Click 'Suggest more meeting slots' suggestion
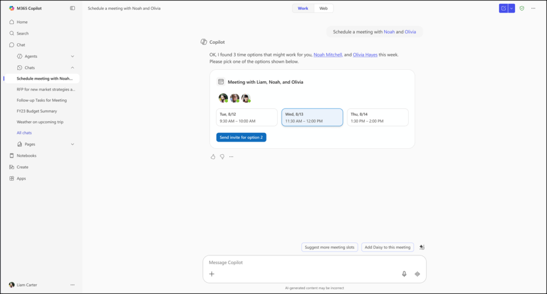Image resolution: width=547 pixels, height=294 pixels. 329,248
